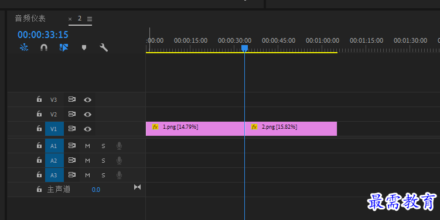Image resolution: width=440 pixels, height=220 pixels.
Task: Add marker with shield icon
Action: tap(84, 47)
